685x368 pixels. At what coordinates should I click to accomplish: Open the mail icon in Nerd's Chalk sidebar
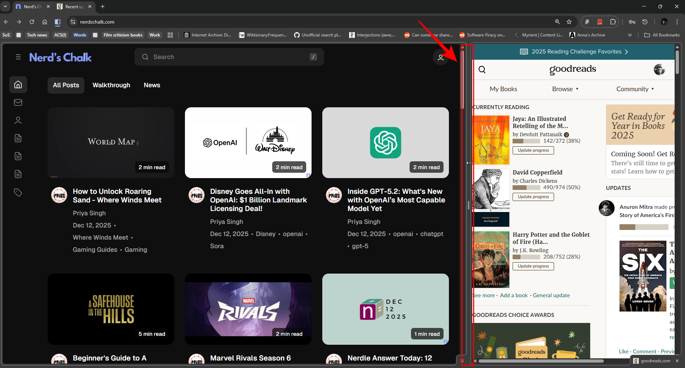18,103
